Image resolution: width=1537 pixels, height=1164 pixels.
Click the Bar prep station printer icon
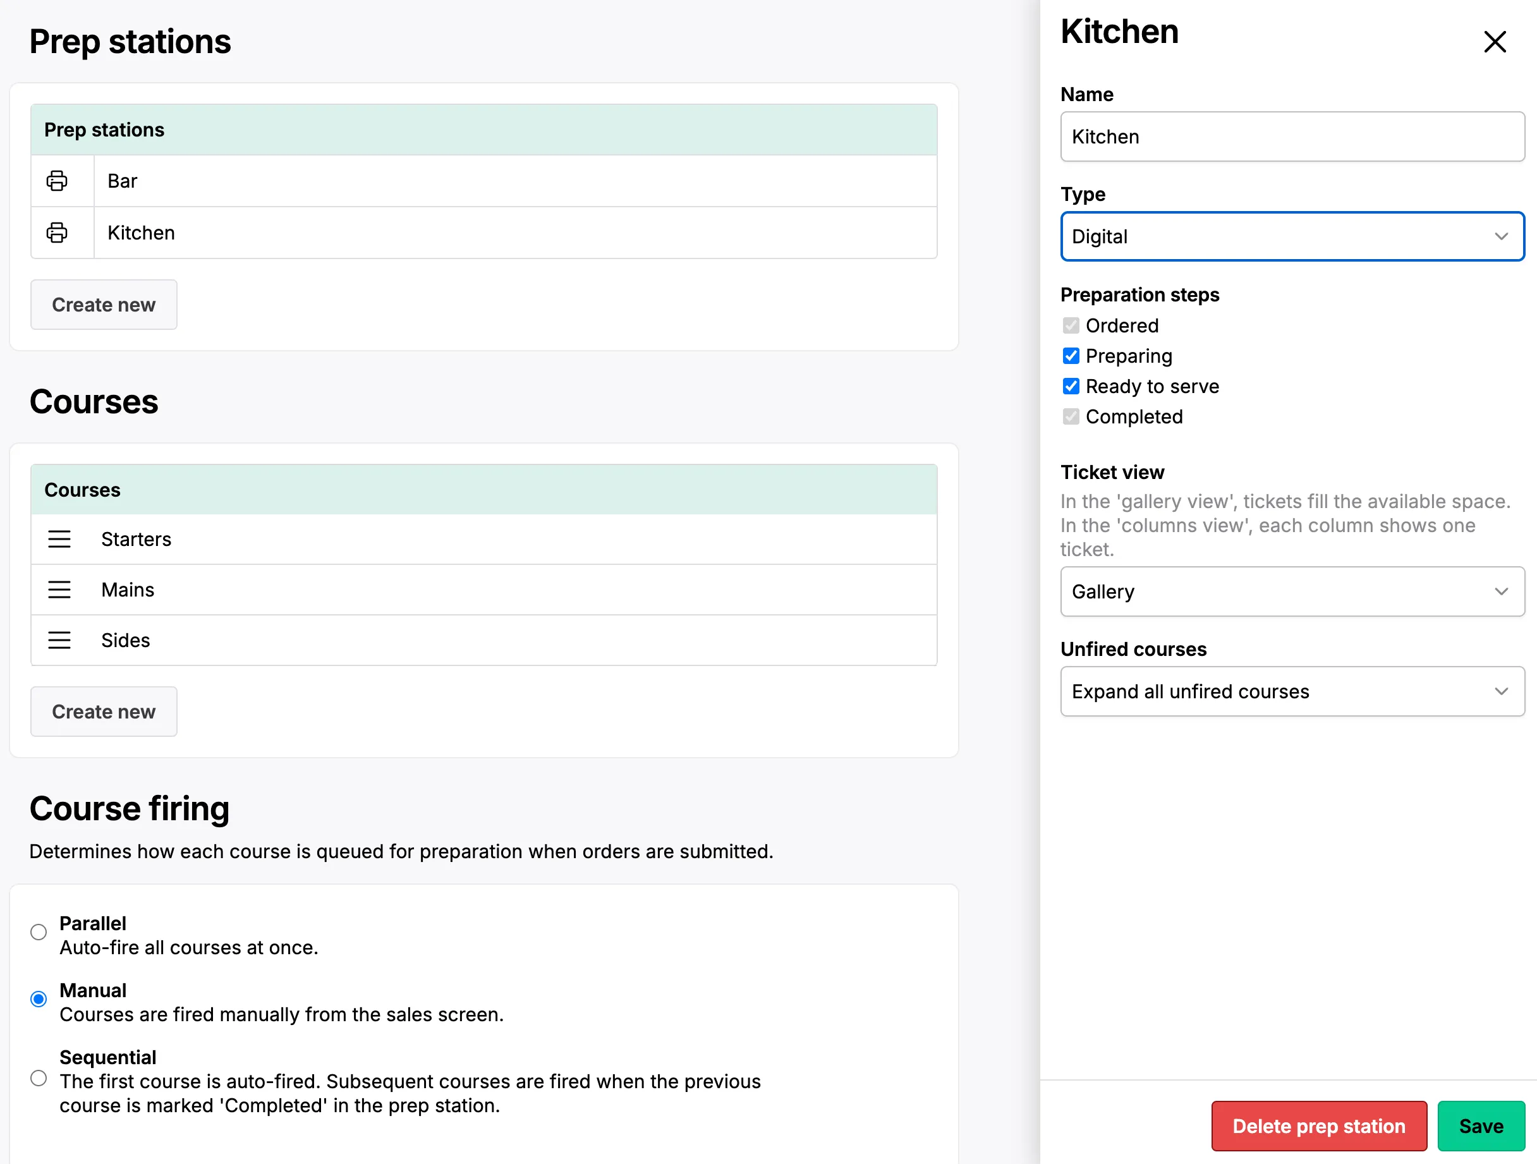(58, 179)
